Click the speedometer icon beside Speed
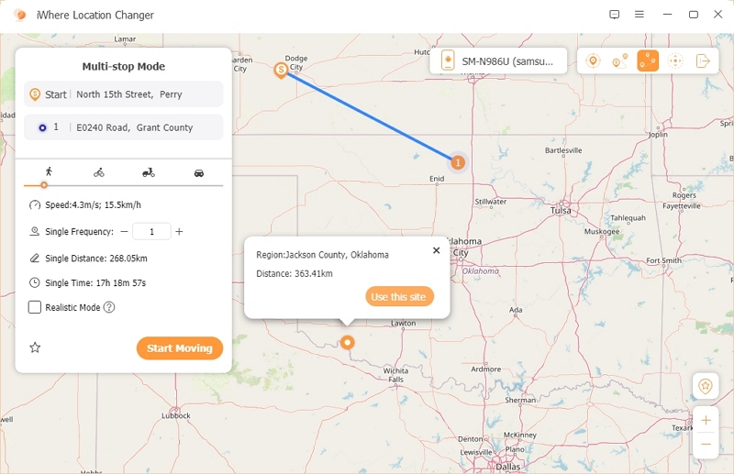734x474 pixels. [x=35, y=205]
